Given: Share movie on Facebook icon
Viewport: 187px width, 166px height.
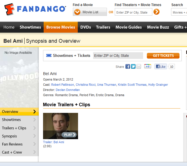Looking at the screenshot, I should 127,66.
